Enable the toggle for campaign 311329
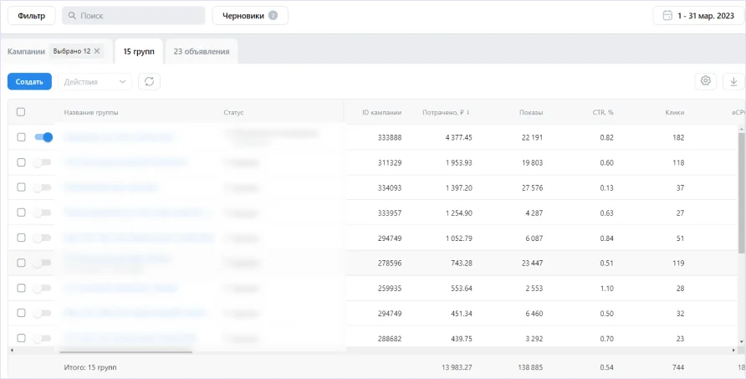 (x=42, y=162)
